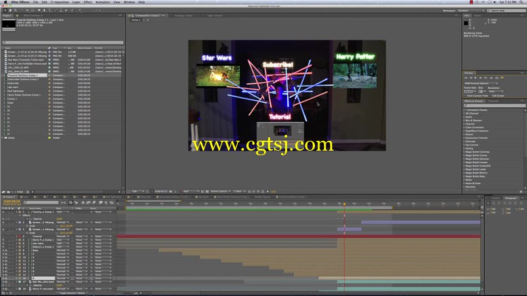This screenshot has height=296, width=527.
Task: Open the Workspace Standard dropdown
Action: coord(471,11)
